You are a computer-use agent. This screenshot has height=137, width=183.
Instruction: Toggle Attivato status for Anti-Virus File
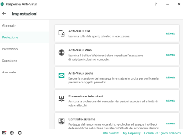click(170, 33)
